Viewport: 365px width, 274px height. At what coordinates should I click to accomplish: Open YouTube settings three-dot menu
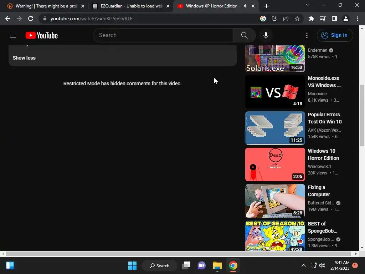[307, 35]
